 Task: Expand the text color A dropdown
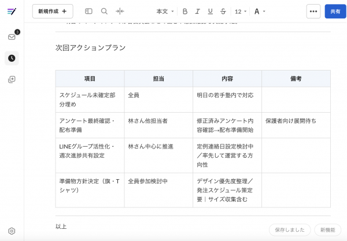tap(260, 11)
